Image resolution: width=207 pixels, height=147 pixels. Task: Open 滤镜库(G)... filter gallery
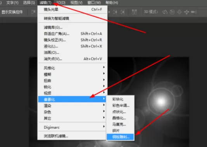[72, 28]
